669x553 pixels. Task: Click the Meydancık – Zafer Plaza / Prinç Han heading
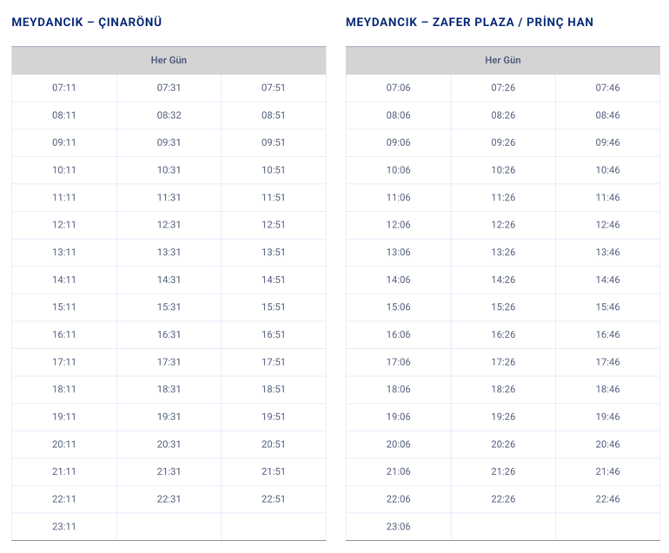click(x=469, y=23)
